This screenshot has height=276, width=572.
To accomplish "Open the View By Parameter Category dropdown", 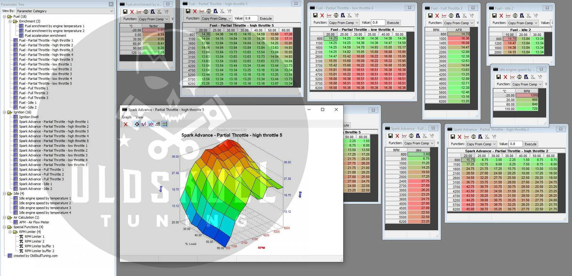I will [65, 11].
